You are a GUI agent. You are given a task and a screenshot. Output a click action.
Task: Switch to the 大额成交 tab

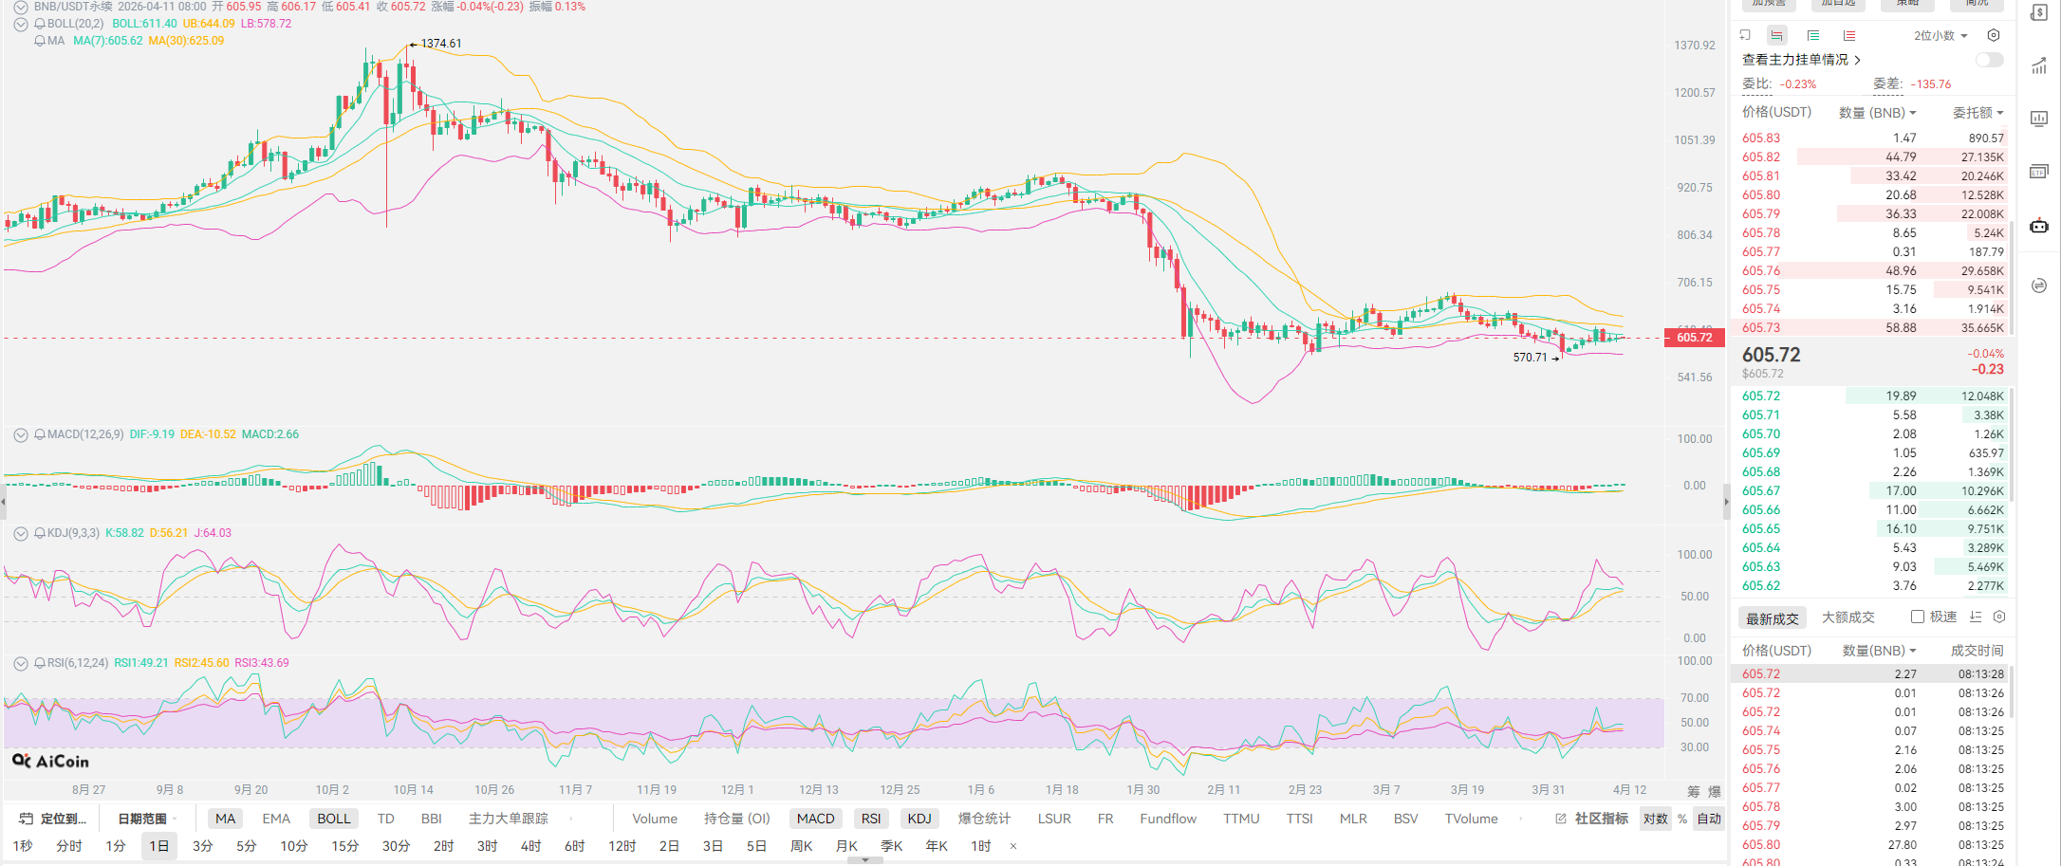[x=1847, y=617]
